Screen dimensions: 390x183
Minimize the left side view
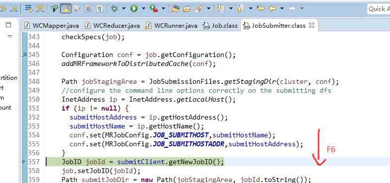pyautogui.click(x=8, y=25)
